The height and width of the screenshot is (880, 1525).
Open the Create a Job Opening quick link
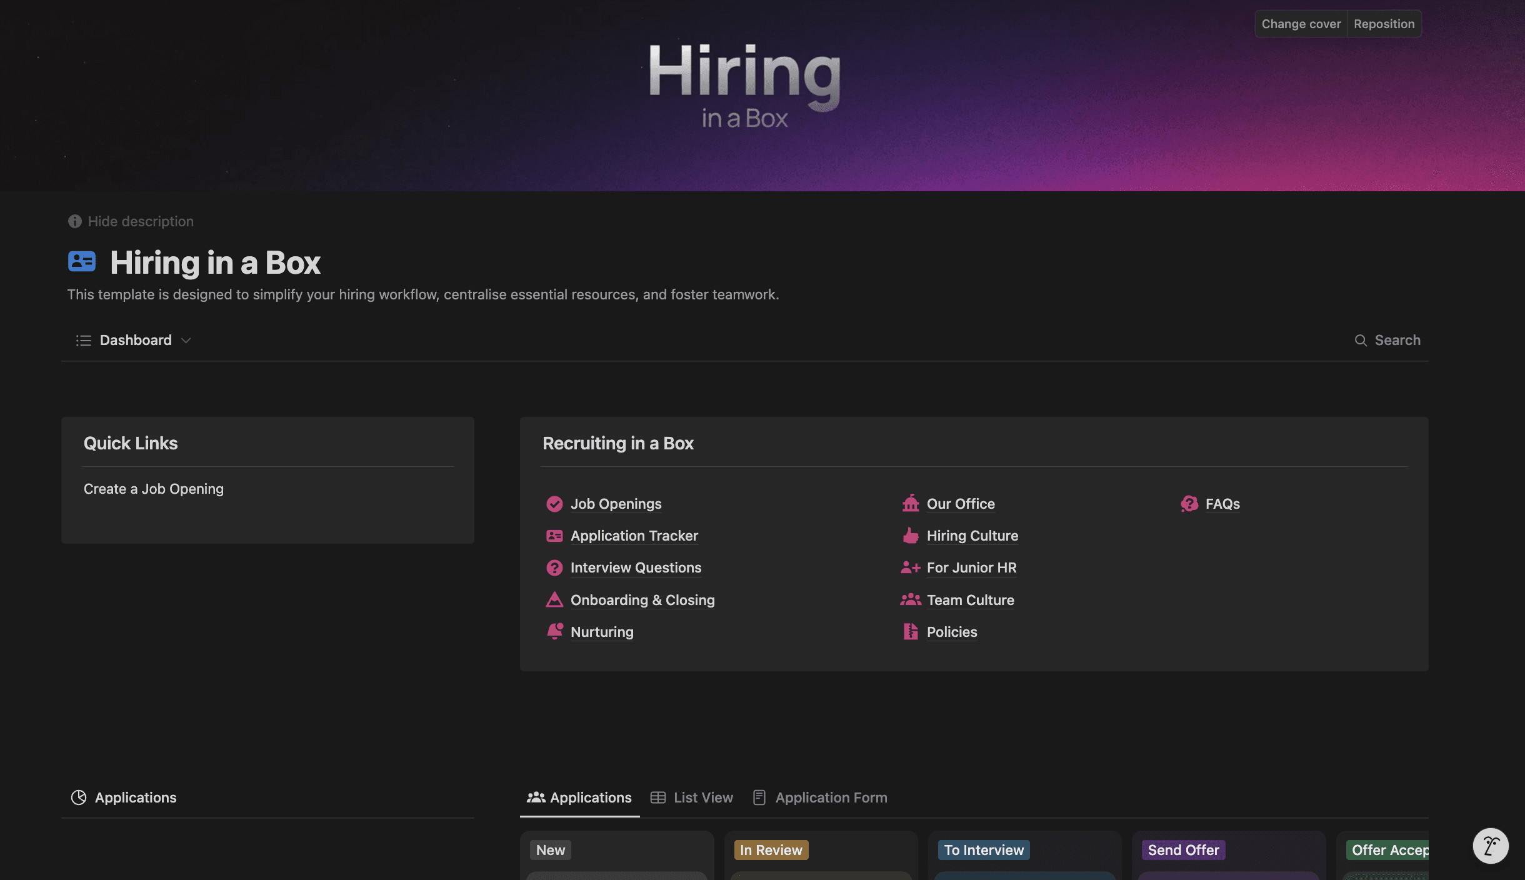[x=154, y=489]
